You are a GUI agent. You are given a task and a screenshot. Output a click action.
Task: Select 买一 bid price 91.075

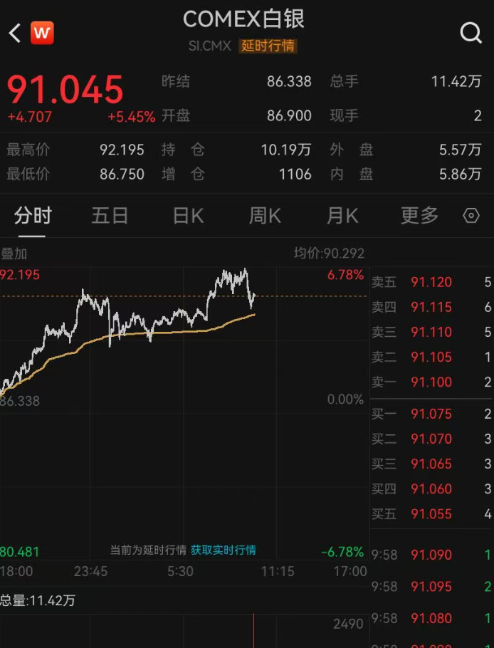431,414
